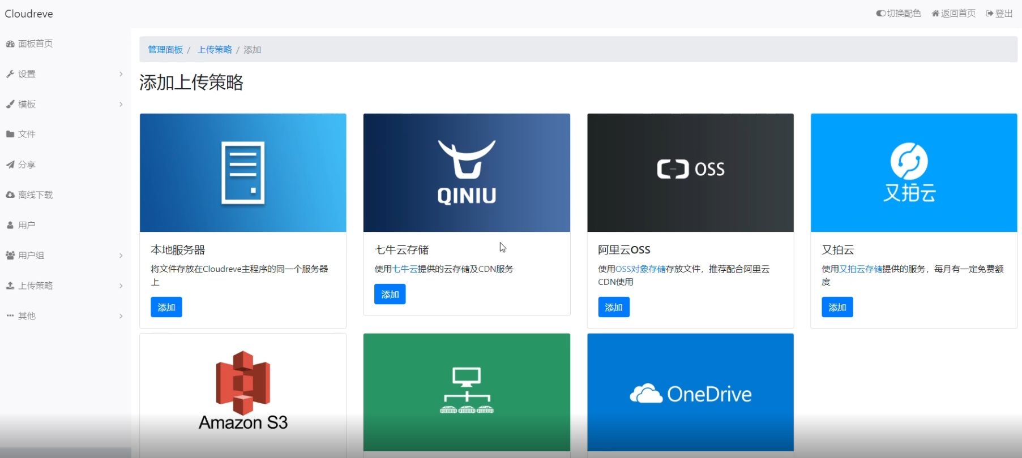Open the 返回首页 home link
The image size is (1022, 458).
click(953, 14)
